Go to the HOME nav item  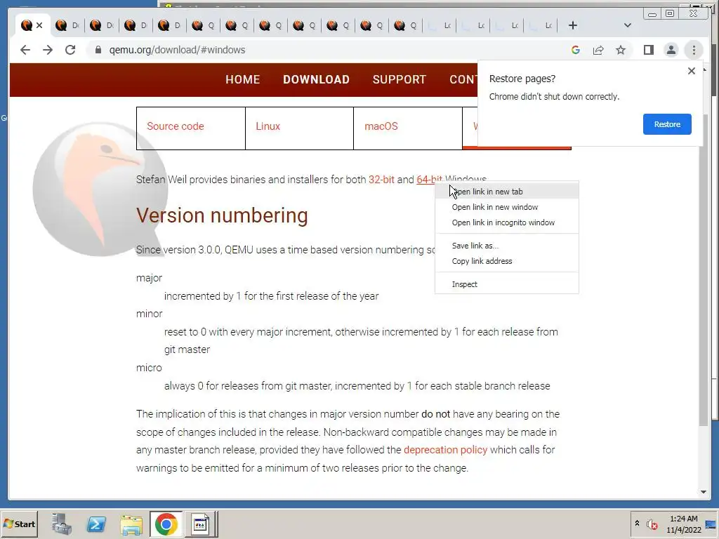coord(242,80)
